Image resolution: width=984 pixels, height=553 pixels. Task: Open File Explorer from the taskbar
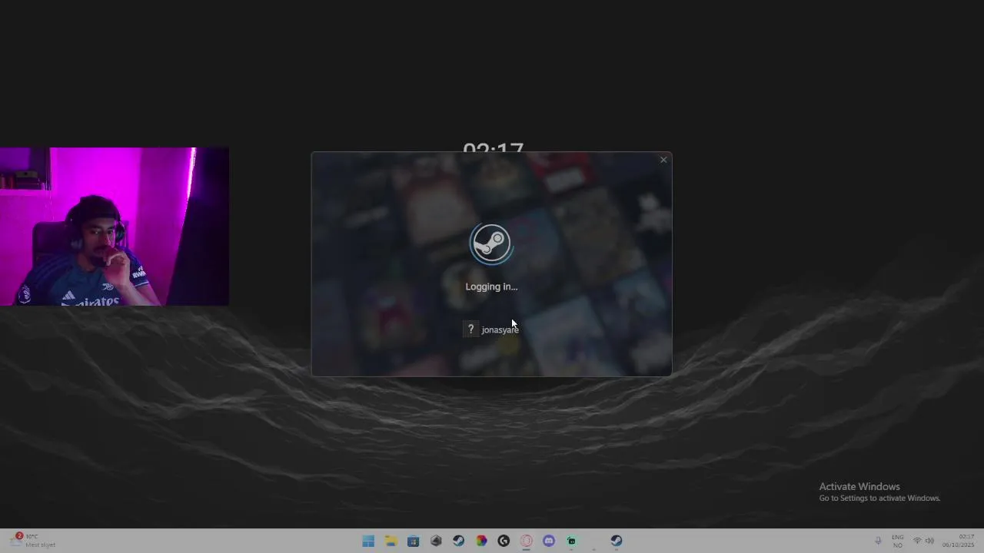pos(391,541)
